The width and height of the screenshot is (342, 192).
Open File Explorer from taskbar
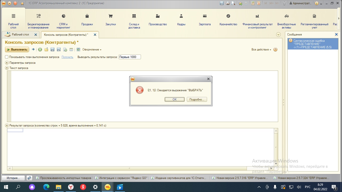click(x=58, y=187)
